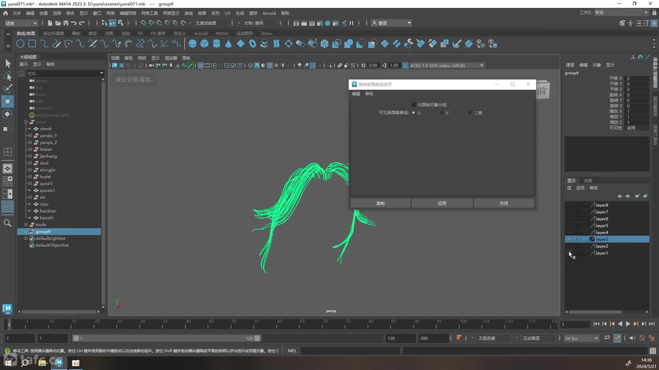Click the Maya home icon

pyautogui.click(x=5, y=13)
